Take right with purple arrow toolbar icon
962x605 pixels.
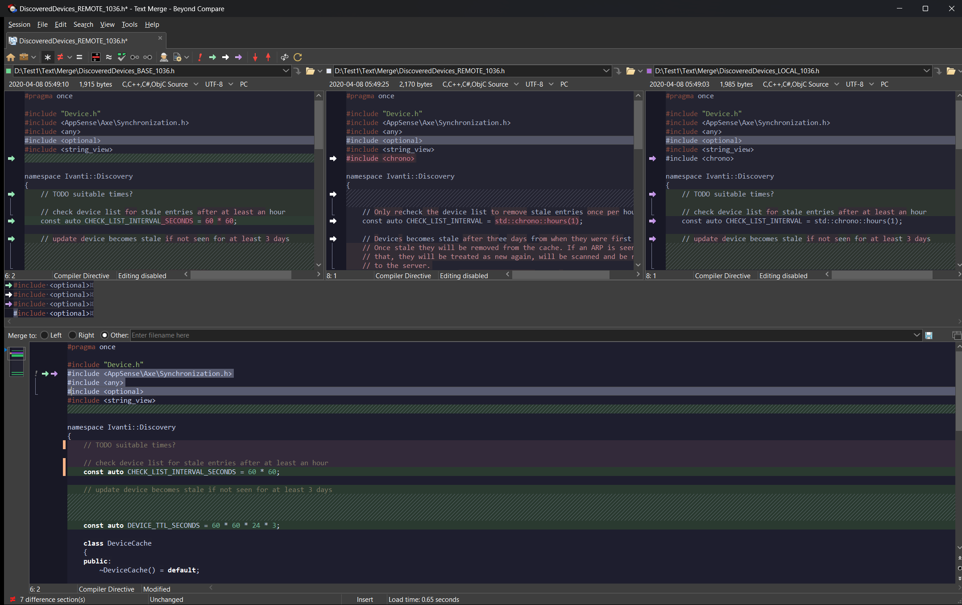[x=239, y=57]
